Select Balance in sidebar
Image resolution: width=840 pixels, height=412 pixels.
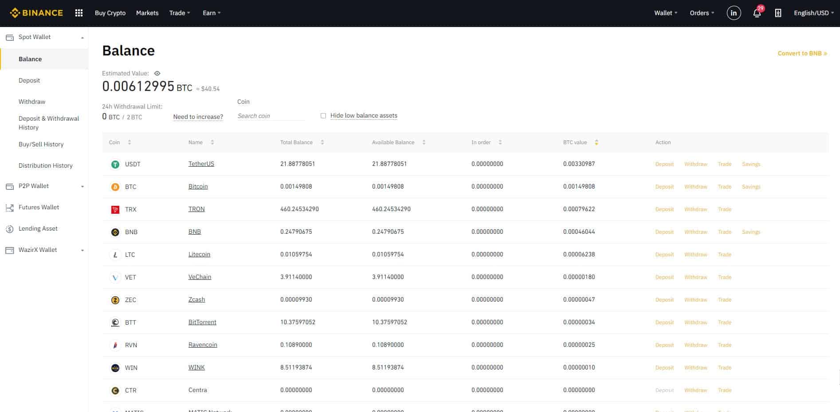(x=44, y=59)
